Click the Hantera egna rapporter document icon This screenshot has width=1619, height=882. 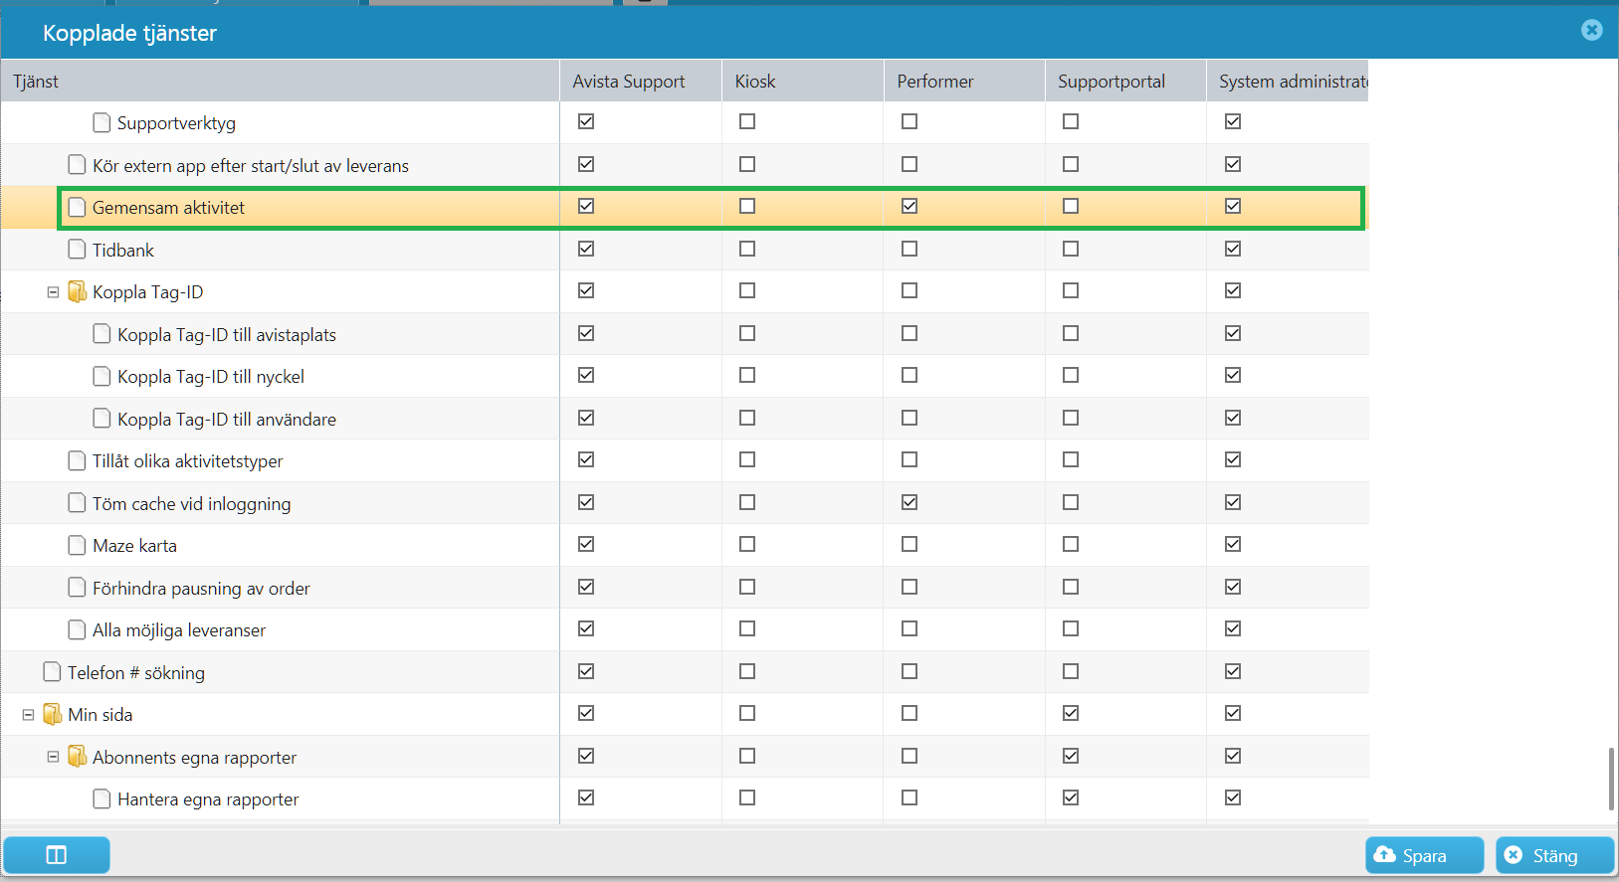[101, 798]
